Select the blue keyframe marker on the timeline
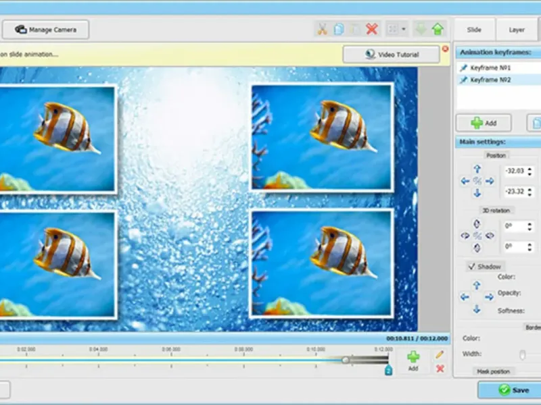 tap(388, 370)
